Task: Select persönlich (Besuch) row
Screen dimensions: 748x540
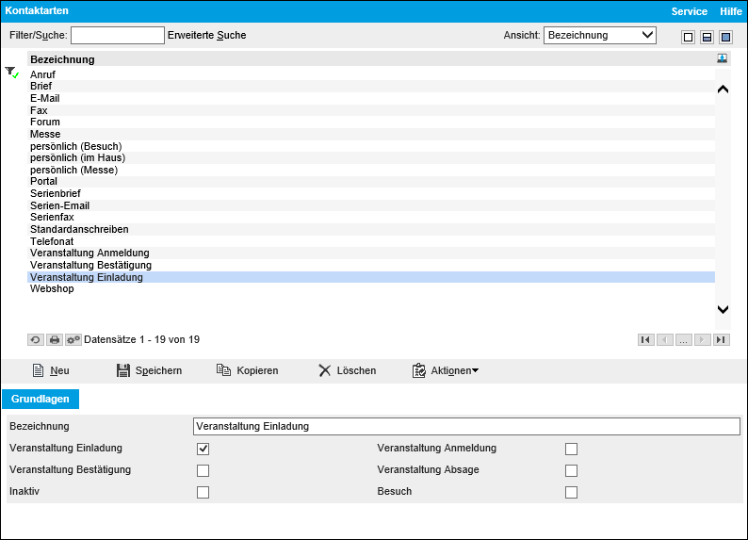Action: pyautogui.click(x=370, y=146)
